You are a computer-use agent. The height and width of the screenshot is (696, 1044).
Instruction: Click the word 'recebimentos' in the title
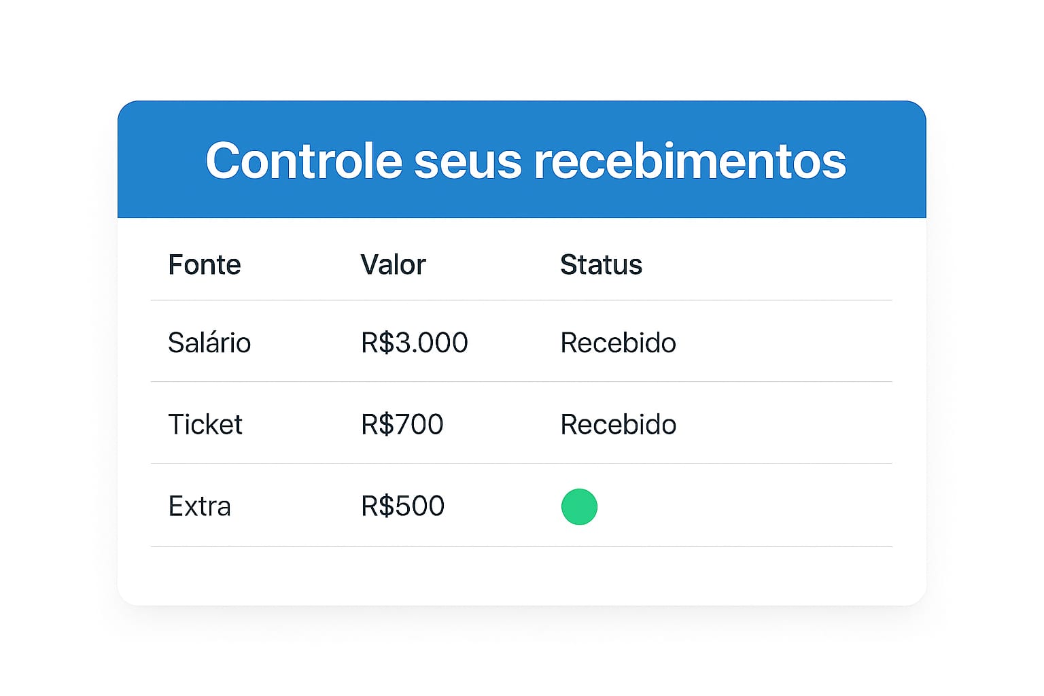690,161
